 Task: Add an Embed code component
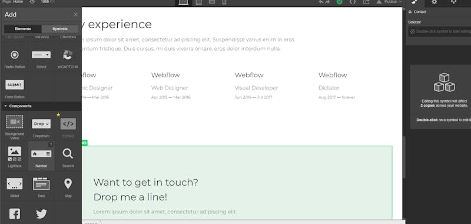click(x=68, y=126)
